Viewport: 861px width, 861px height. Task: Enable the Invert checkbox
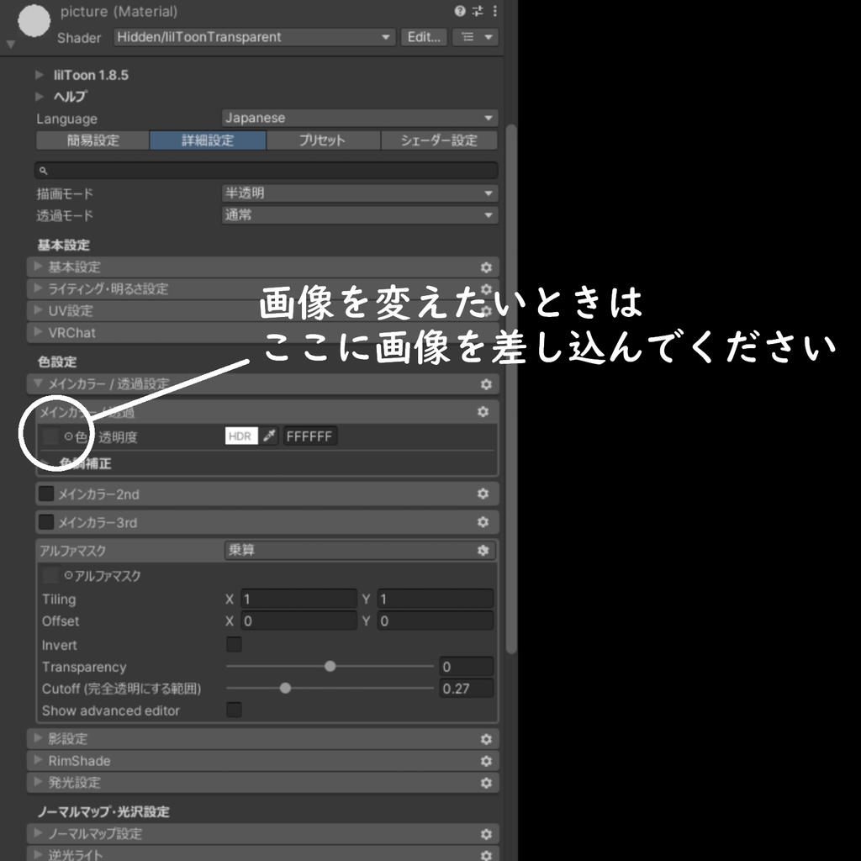point(233,644)
